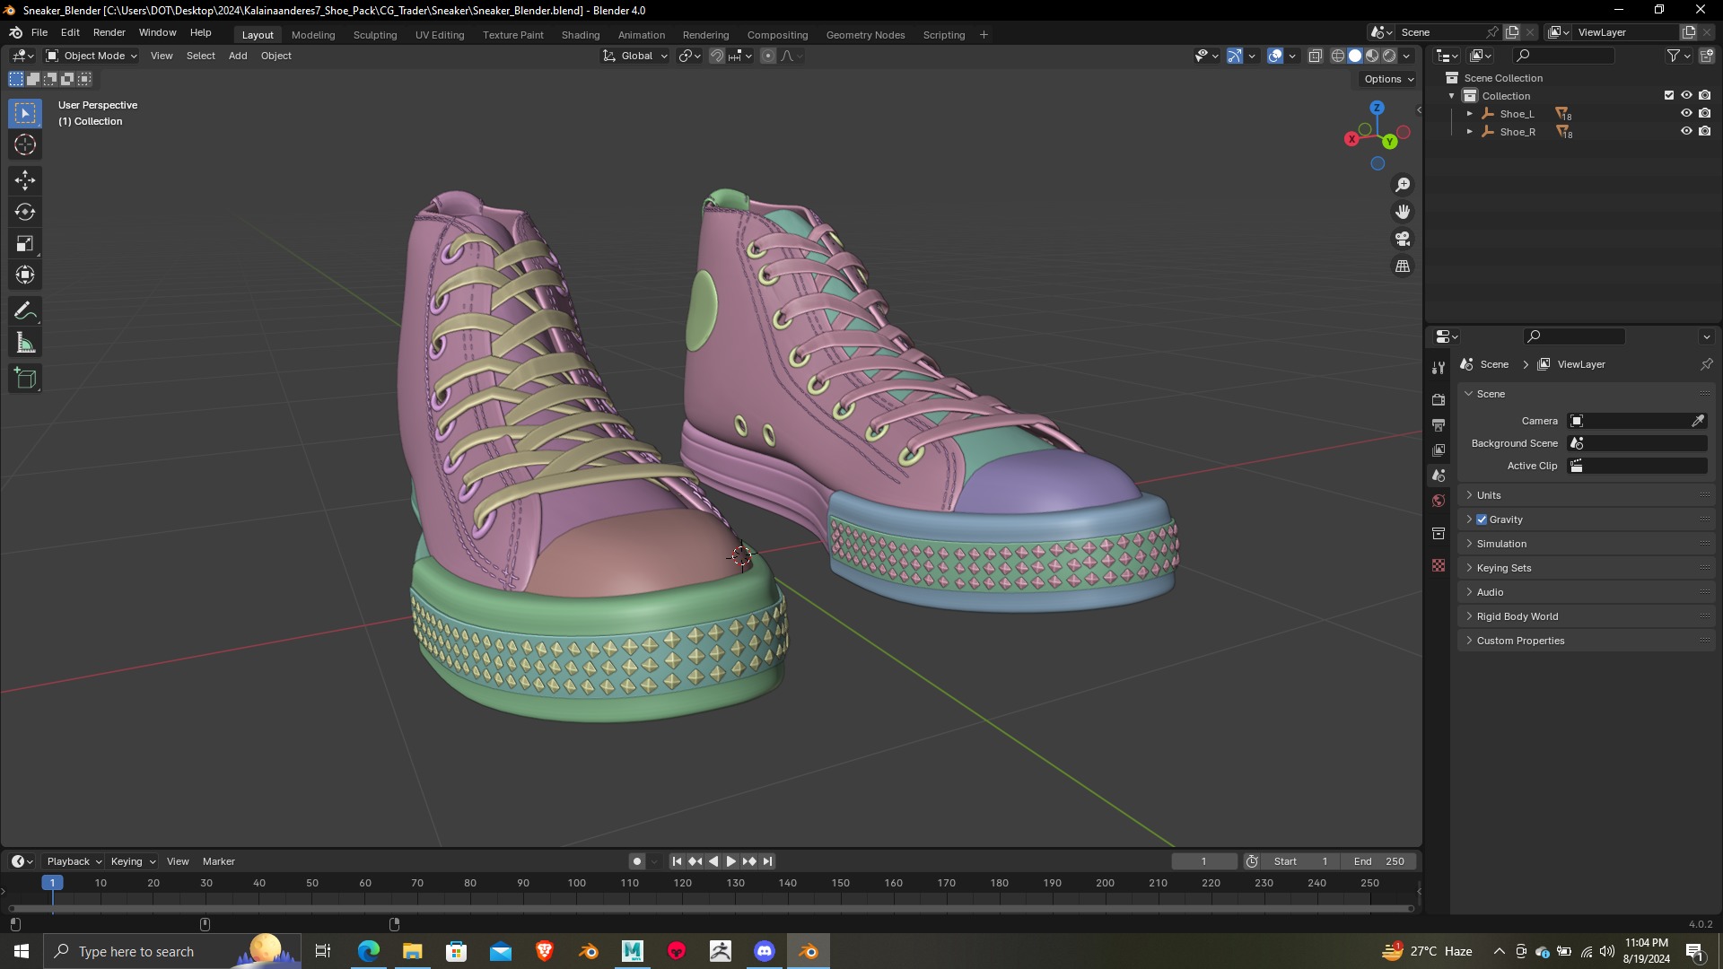
Task: Click the End frame 250 field
Action: coord(1378,861)
